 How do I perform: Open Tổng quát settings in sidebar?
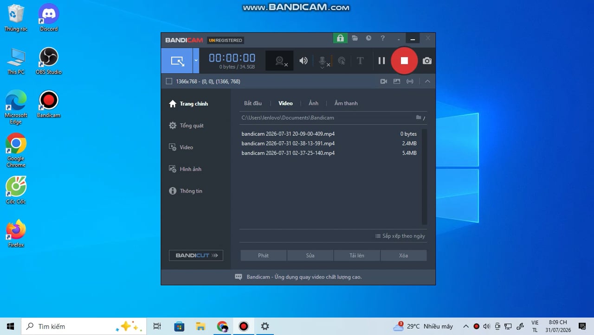(186, 126)
